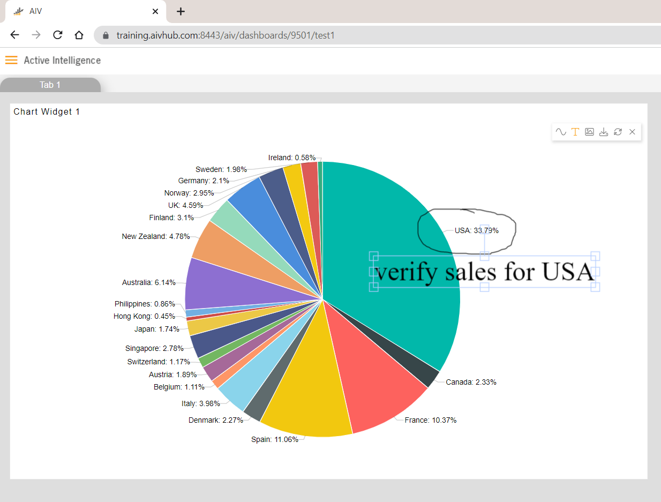
Task: Click the 'Finland: 3.1%' label
Action: 171,218
